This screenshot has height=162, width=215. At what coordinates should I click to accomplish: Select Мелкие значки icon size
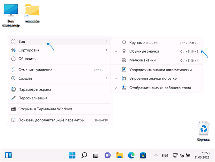pyautogui.click(x=156, y=60)
